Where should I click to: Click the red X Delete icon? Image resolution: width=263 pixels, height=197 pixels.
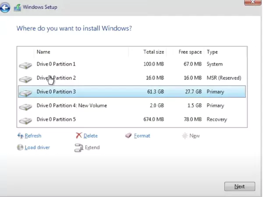pyautogui.click(x=79, y=135)
